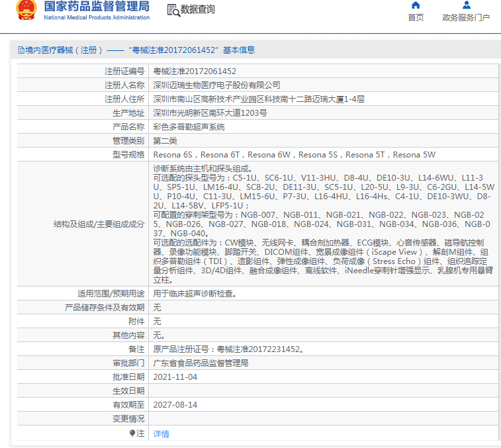Select 原产品注册证号 remark value

(x=228, y=349)
